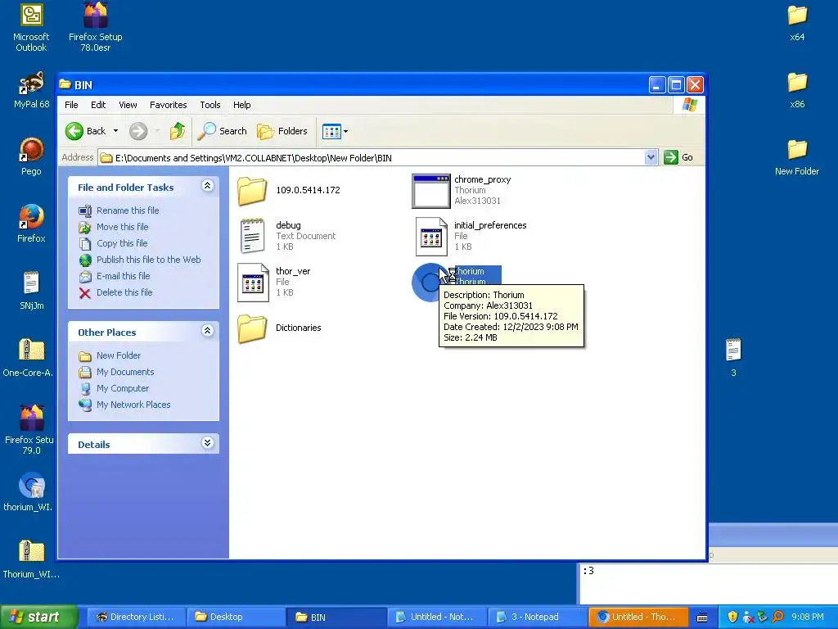Open the File menu
The image size is (838, 629).
point(71,105)
